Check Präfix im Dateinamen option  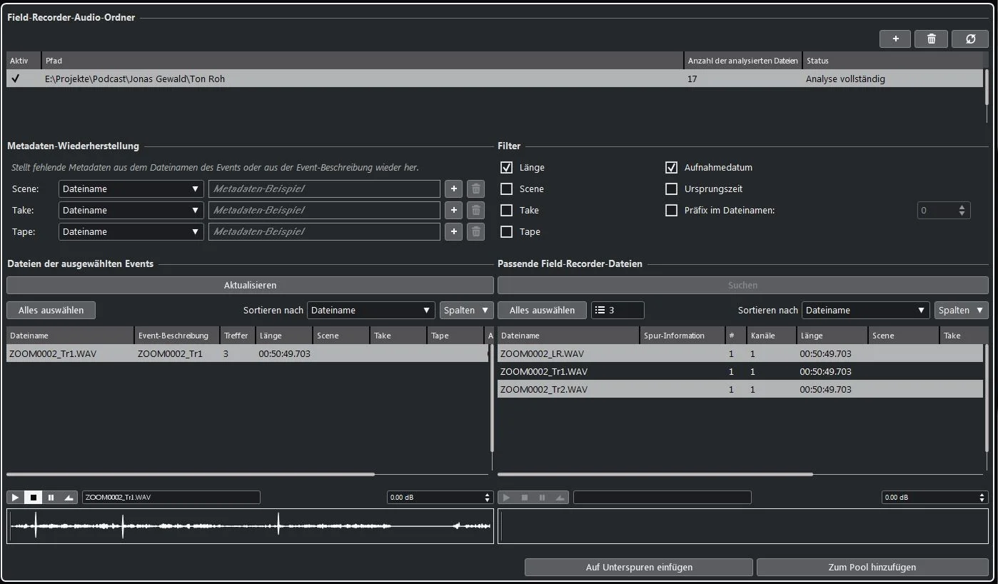pyautogui.click(x=671, y=210)
